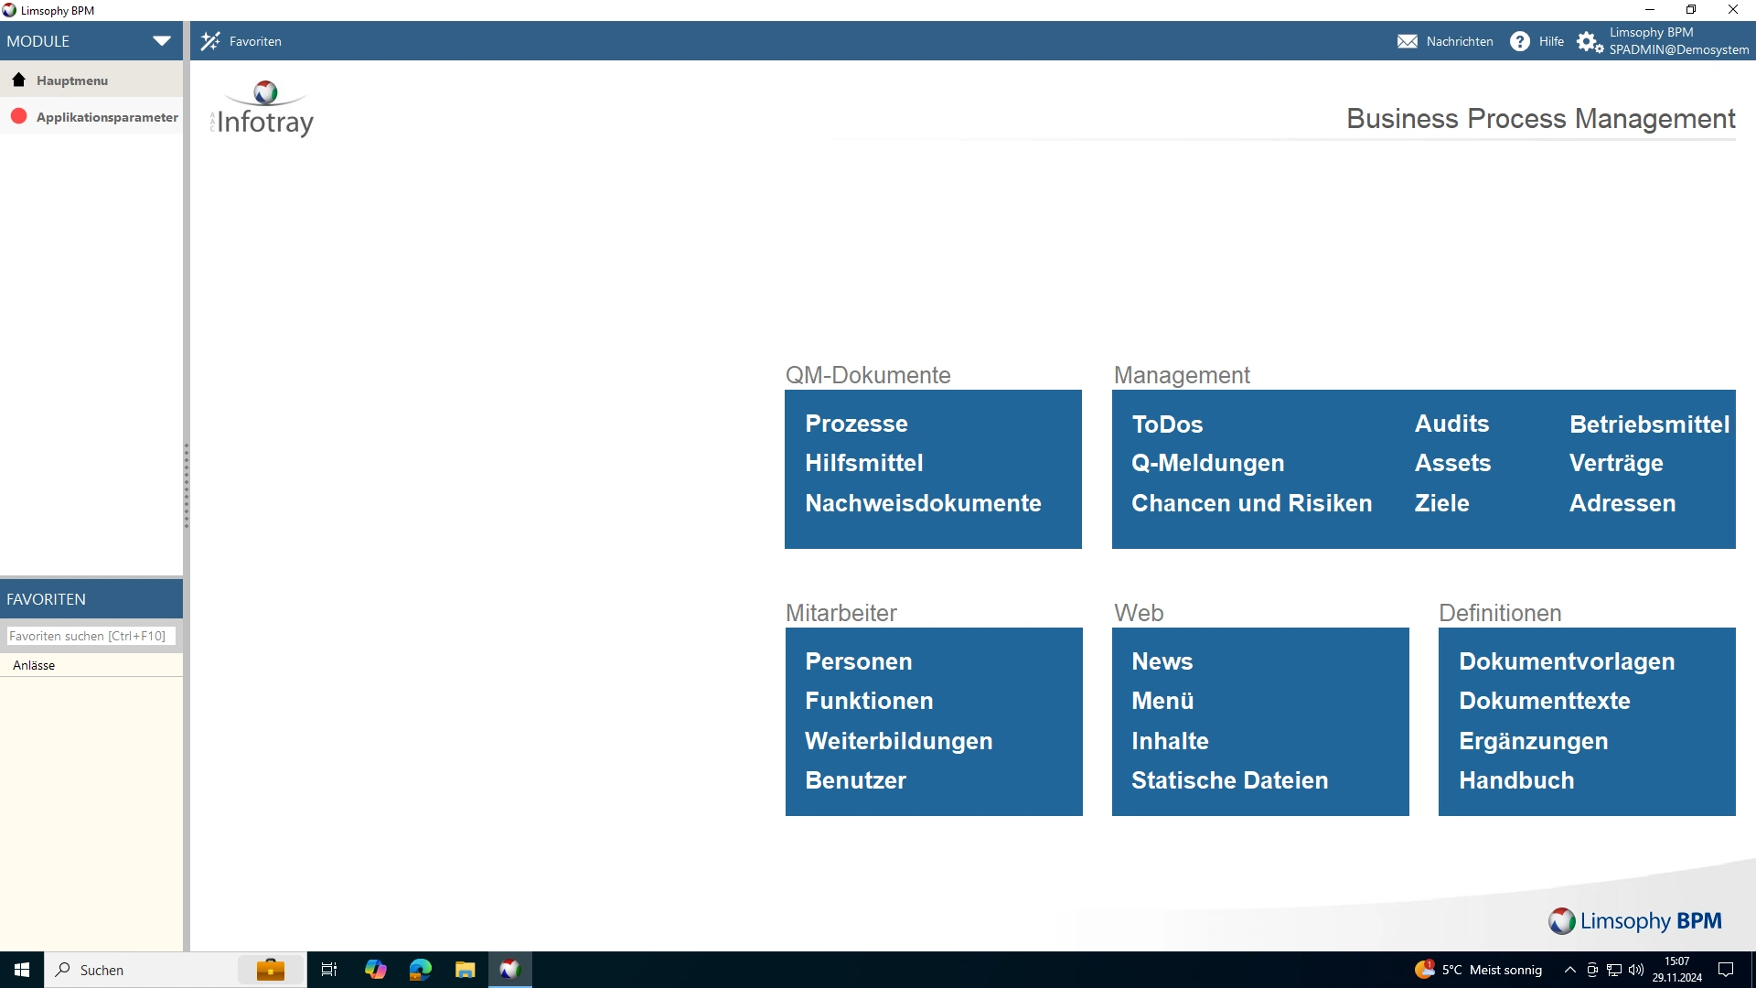Show hidden tray icons chevron
1756x988 pixels.
1570,970
